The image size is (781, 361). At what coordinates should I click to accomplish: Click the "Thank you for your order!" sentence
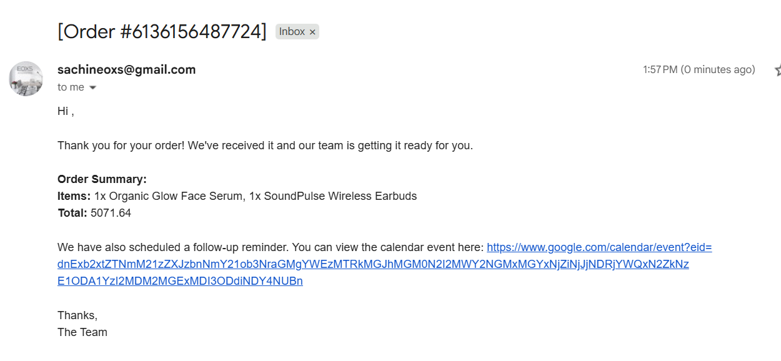click(265, 146)
